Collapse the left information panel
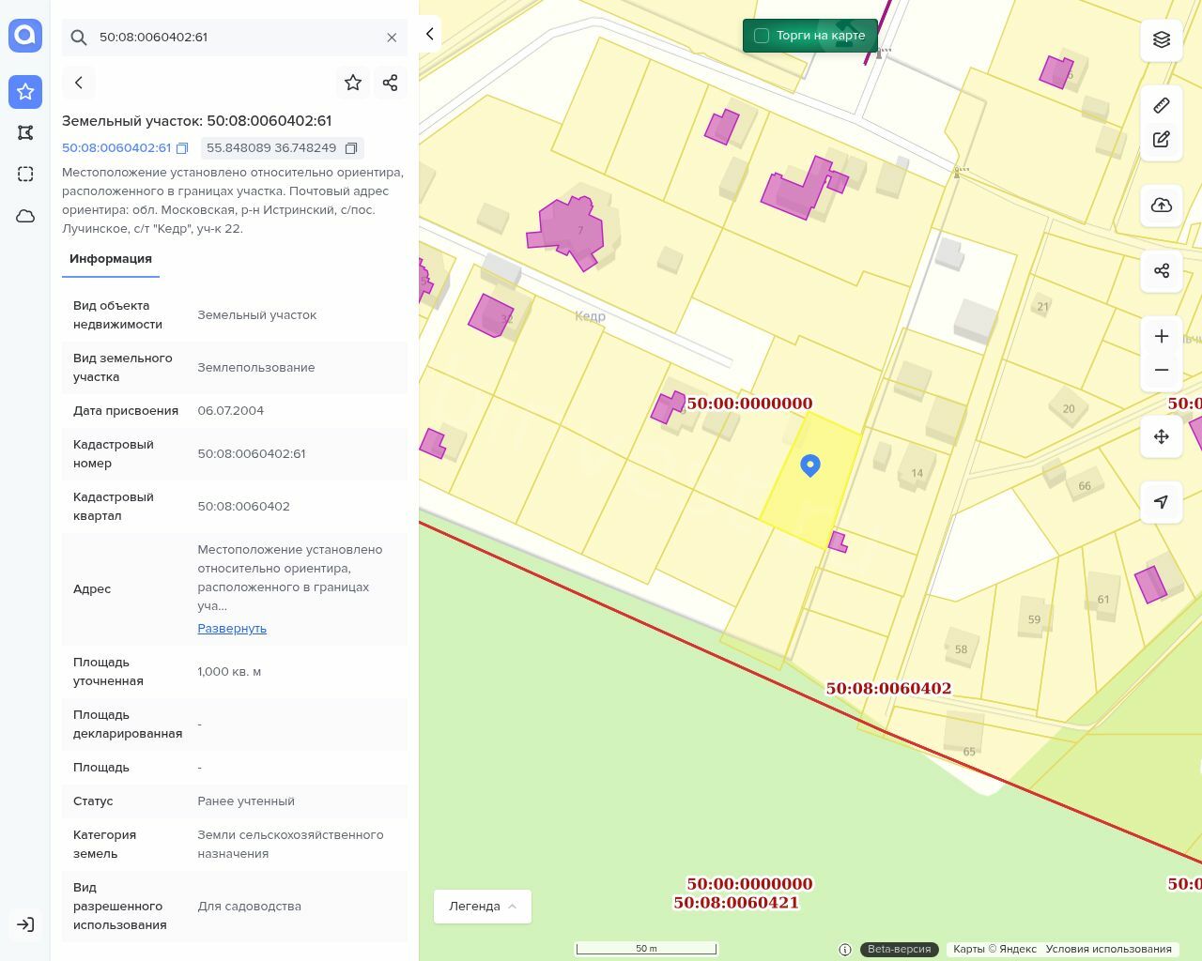Viewport: 1202px width, 961px height. pyautogui.click(x=430, y=34)
